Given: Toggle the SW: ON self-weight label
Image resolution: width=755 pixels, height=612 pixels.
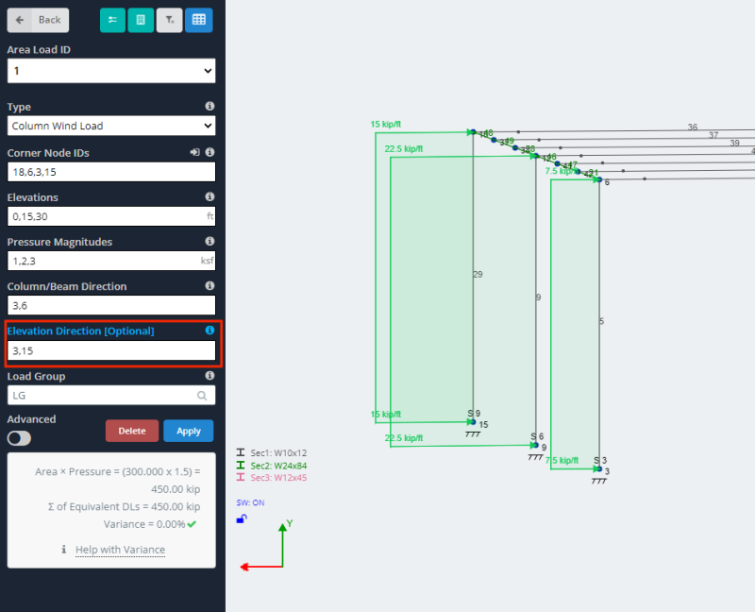Looking at the screenshot, I should point(250,502).
